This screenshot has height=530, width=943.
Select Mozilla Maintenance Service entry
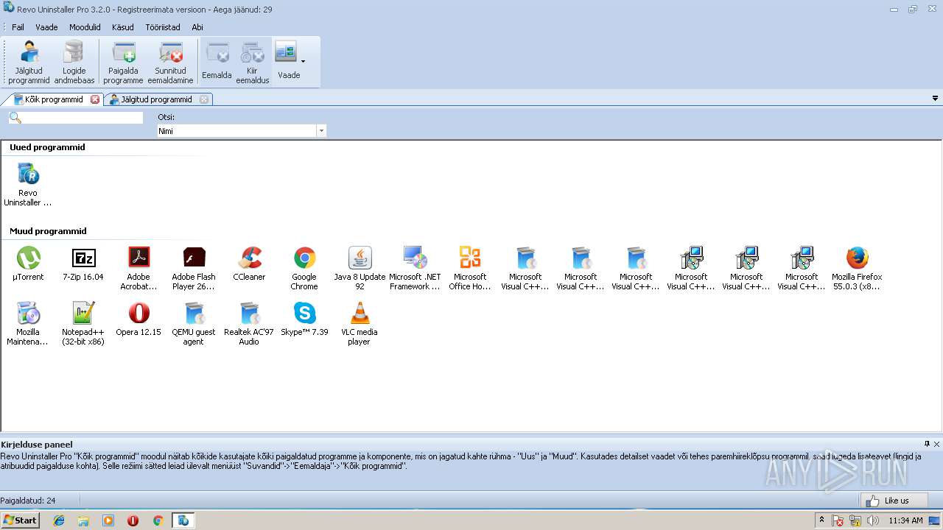pos(28,324)
